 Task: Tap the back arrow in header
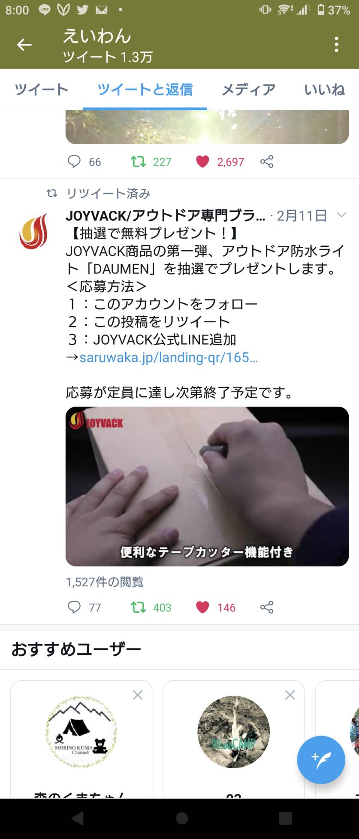click(x=24, y=45)
